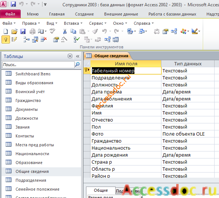Open the Справка dropdown menu
Viewport: 219px width, 198px height.
tap(144, 23)
